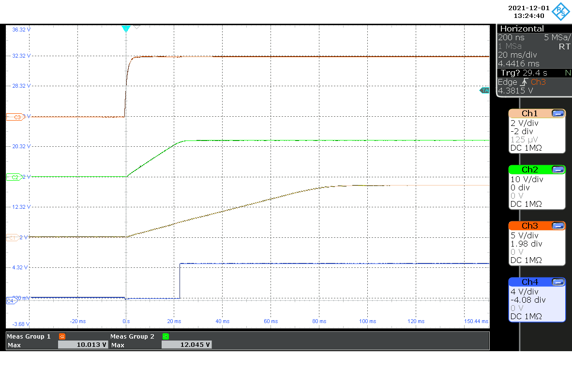Screen dimensions: 572x372
Task: Click the Rohde & Schwarz logo icon
Action: 561,12
